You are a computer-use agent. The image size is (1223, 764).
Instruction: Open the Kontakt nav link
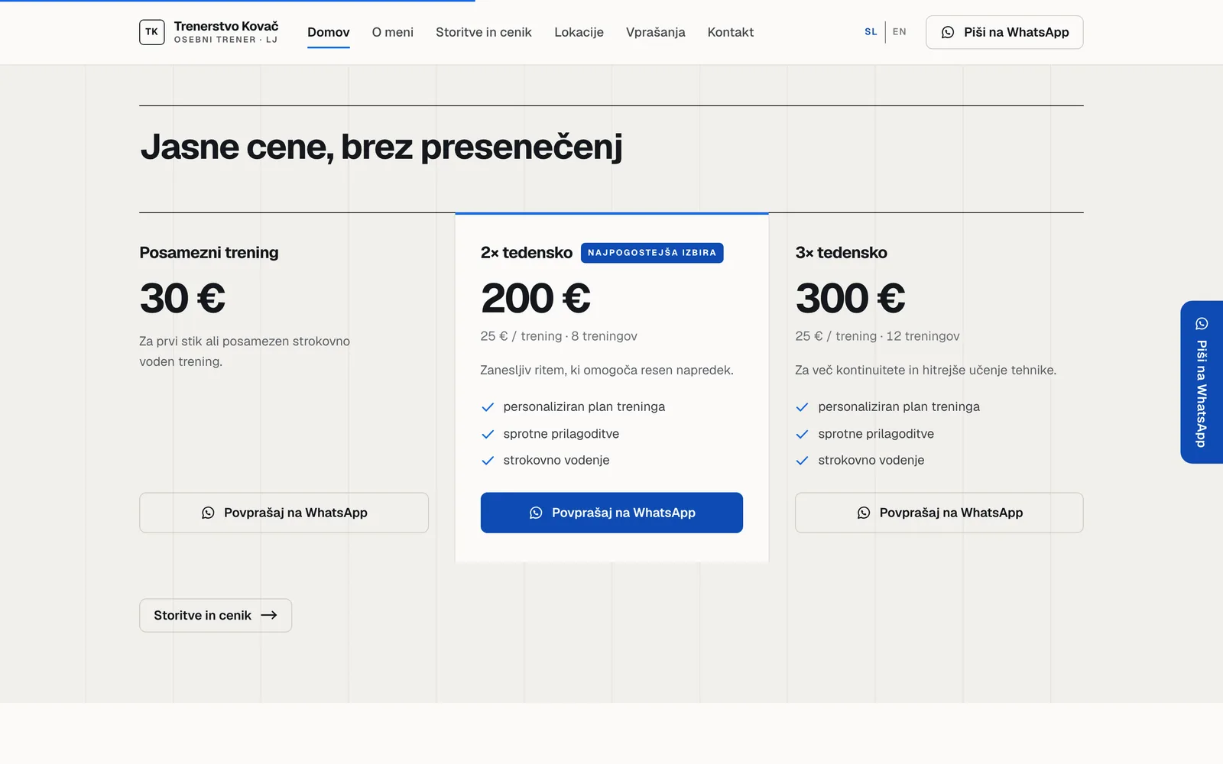tap(731, 32)
